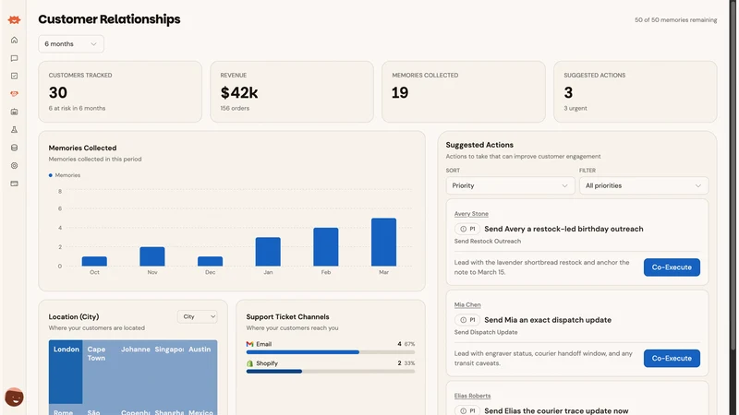Click 'Send Mia an exact dispatch update' title

(548, 320)
